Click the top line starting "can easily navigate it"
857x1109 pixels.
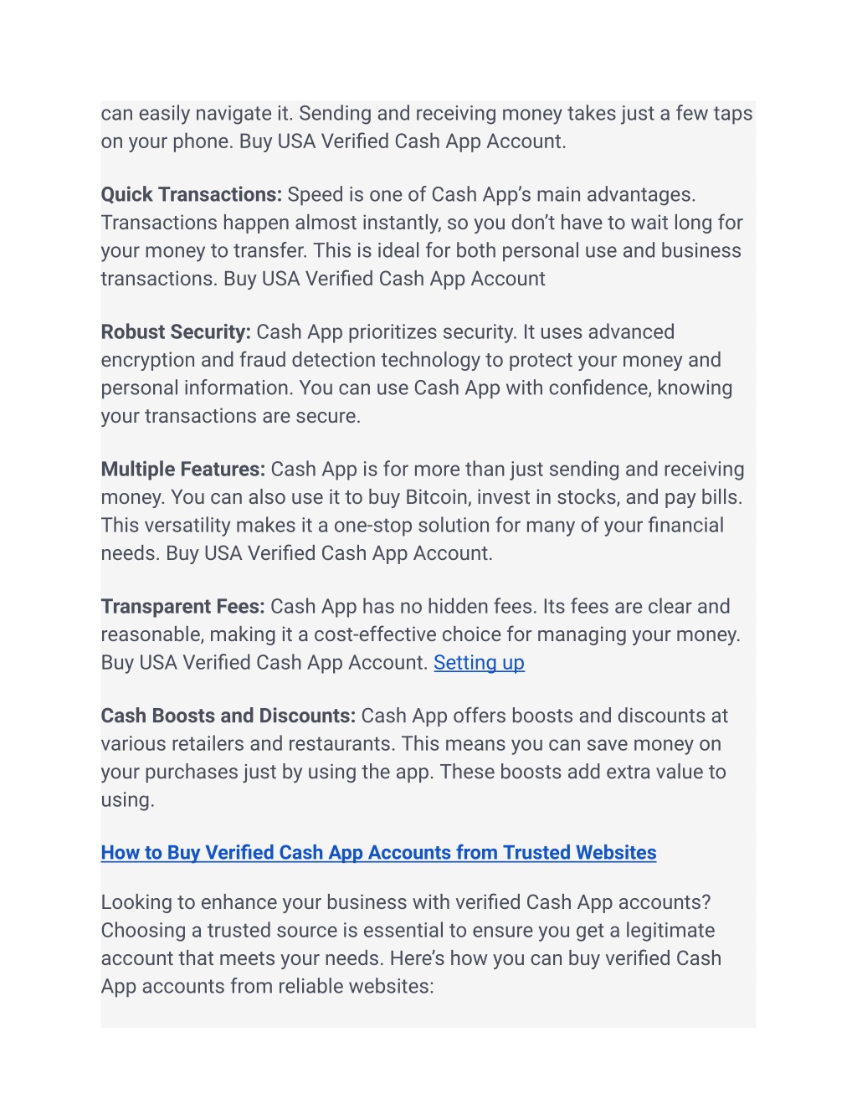(x=427, y=114)
